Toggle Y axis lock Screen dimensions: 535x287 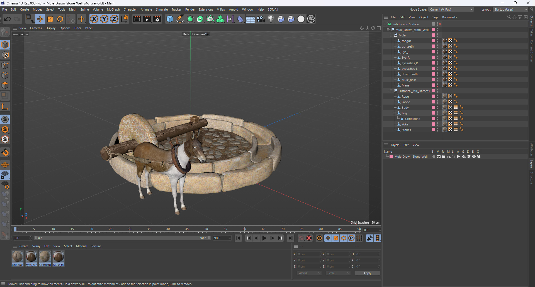pos(104,19)
